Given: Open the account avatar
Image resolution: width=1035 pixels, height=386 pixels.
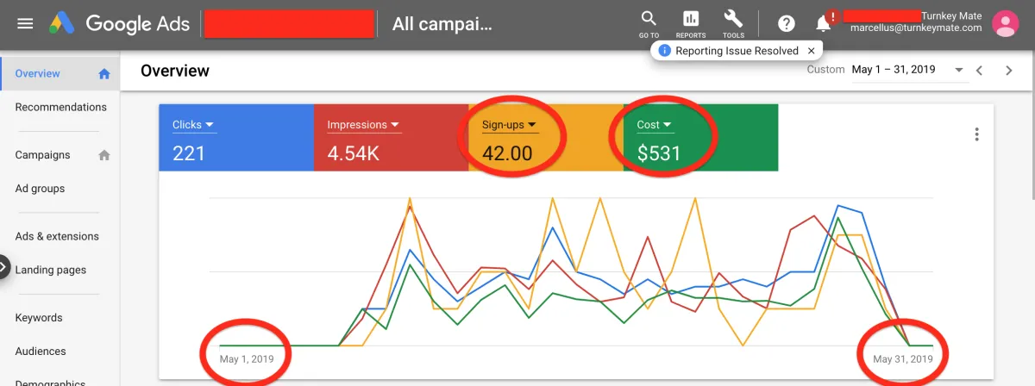Looking at the screenshot, I should click(x=1006, y=23).
